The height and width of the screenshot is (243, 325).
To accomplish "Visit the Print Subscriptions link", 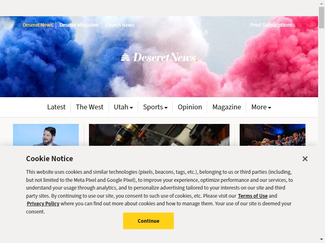I will (271, 25).
